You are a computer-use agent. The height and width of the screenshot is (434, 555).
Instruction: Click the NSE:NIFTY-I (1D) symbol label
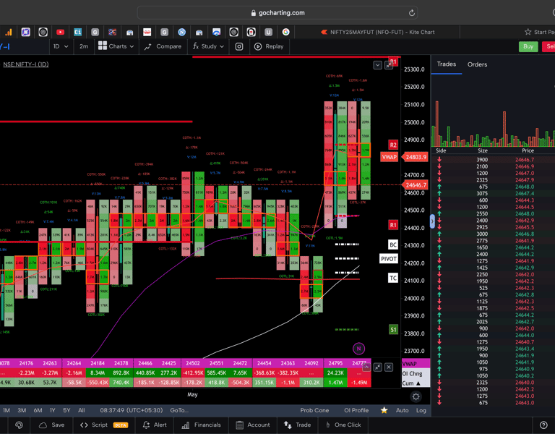pos(26,64)
